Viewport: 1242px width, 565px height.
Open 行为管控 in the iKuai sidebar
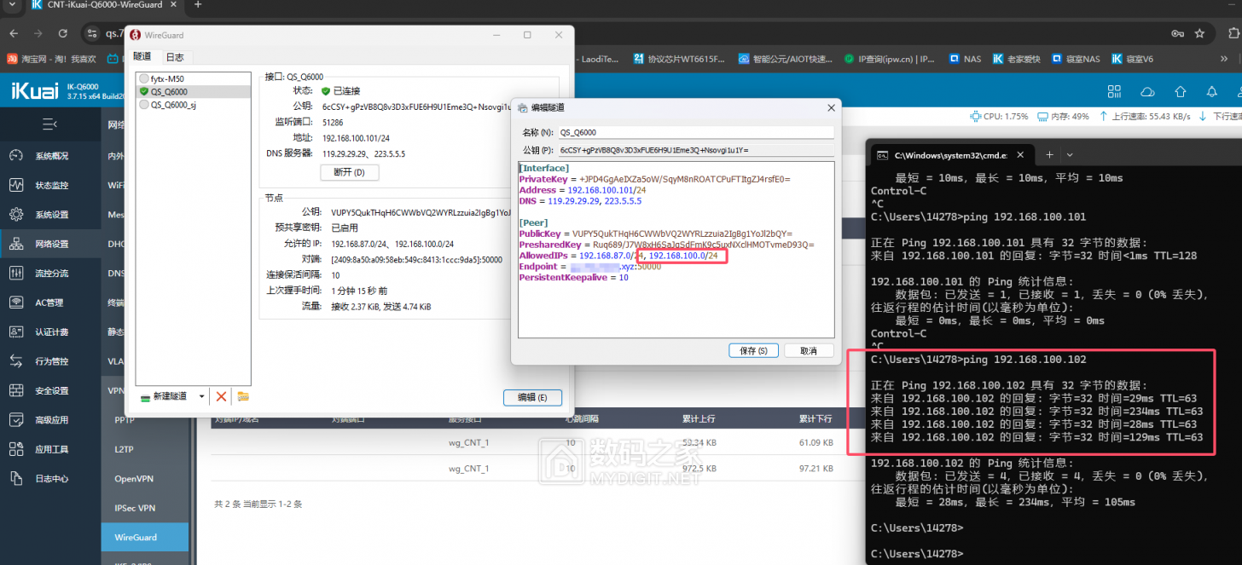pos(50,361)
